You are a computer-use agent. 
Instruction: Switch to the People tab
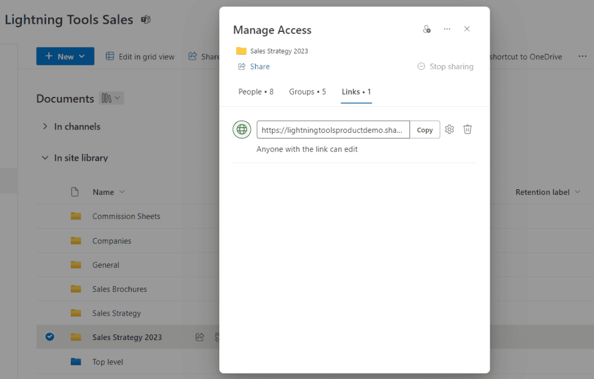256,92
